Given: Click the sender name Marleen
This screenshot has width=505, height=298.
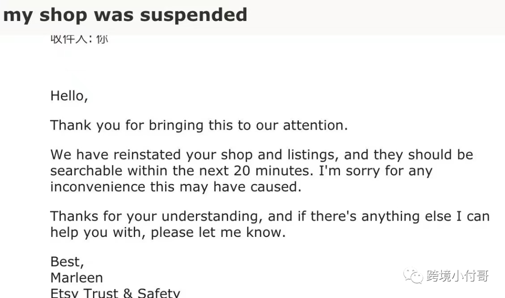Looking at the screenshot, I should coord(77,278).
